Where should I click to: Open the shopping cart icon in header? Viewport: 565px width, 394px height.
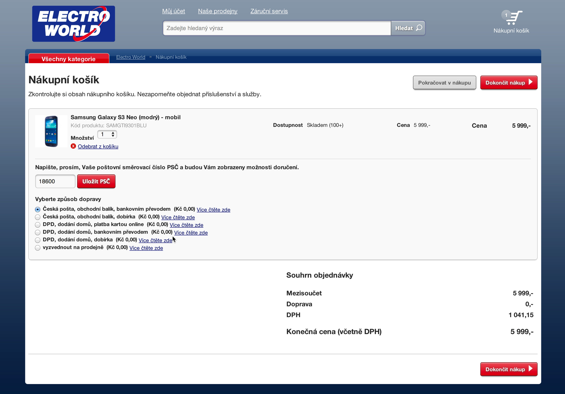[512, 18]
